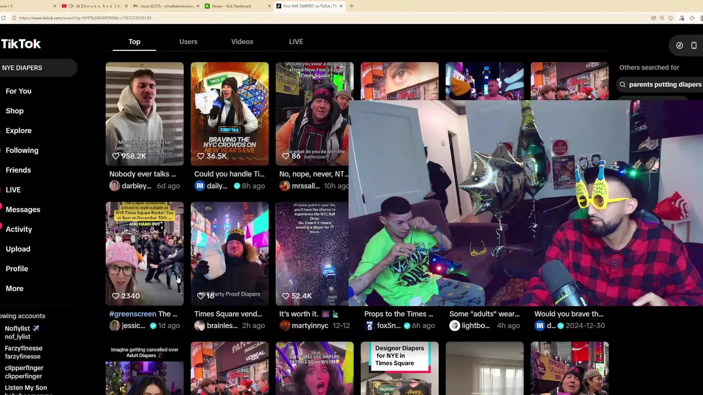Go to Friends in the sidebar
This screenshot has height=395, width=703.
[x=18, y=170]
